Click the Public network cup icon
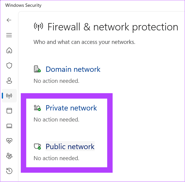The width and height of the screenshot is (185, 182). coord(37,146)
